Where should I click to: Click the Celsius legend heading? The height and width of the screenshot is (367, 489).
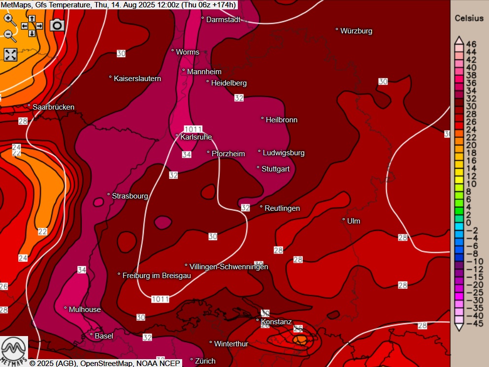point(469,18)
